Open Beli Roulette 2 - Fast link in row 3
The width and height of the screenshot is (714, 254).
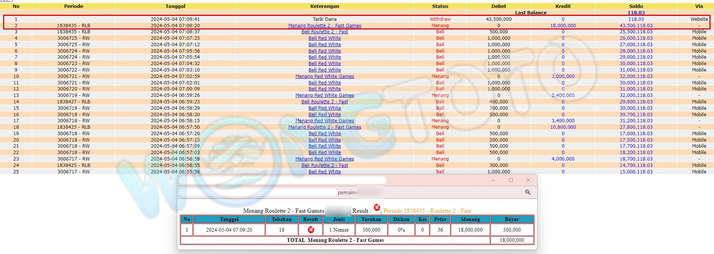(325, 32)
